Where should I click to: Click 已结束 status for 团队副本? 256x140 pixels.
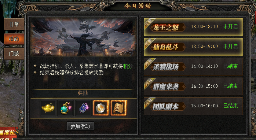(x=230, y=105)
